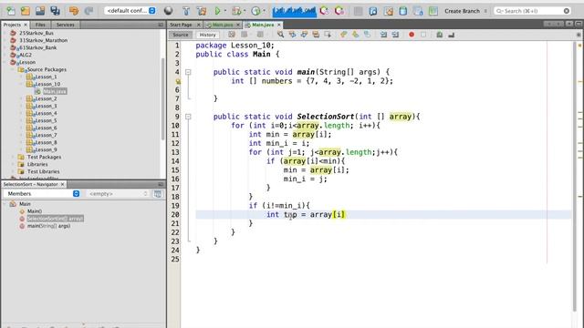Click Find Next Occurrence icon
This screenshot has width=584, height=328.
[304, 35]
